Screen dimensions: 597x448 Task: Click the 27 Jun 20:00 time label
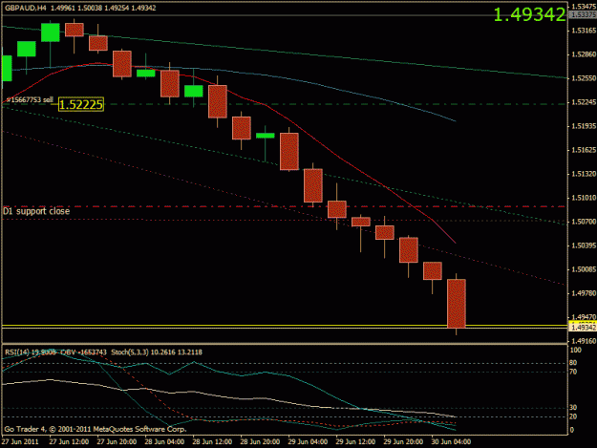117,442
